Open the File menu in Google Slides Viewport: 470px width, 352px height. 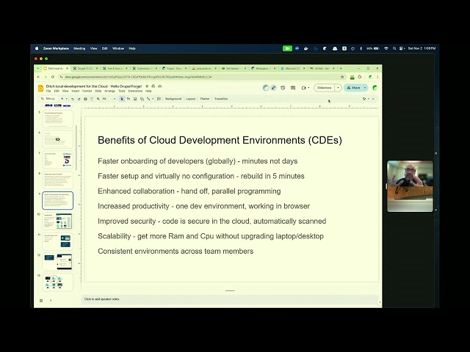coord(48,91)
